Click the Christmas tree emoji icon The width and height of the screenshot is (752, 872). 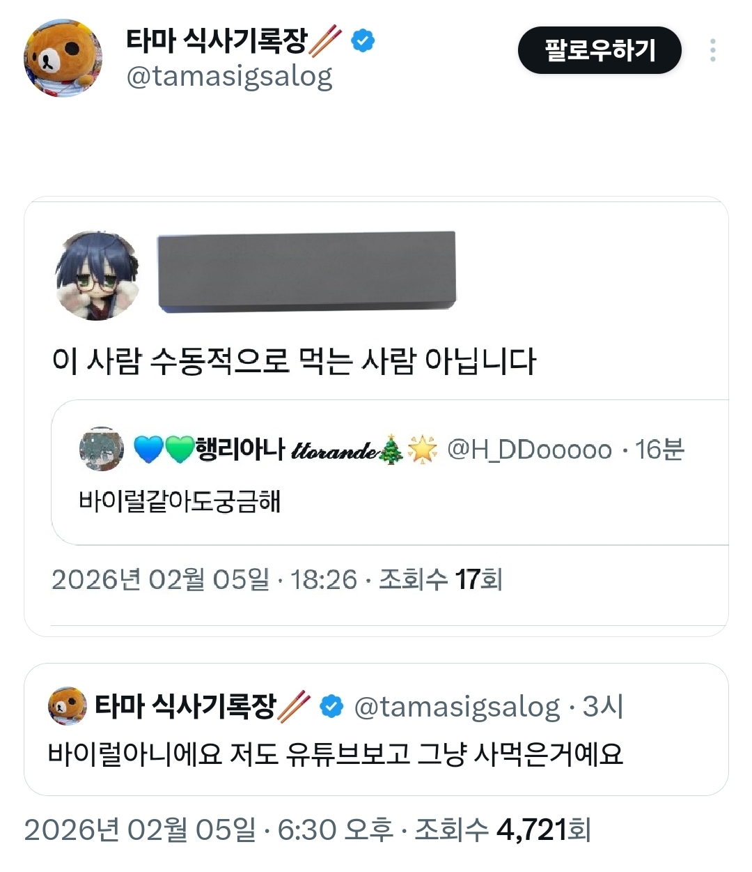pos(392,450)
